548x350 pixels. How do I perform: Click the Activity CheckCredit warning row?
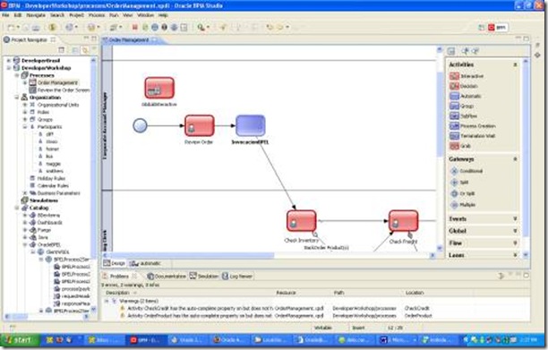tap(276, 309)
